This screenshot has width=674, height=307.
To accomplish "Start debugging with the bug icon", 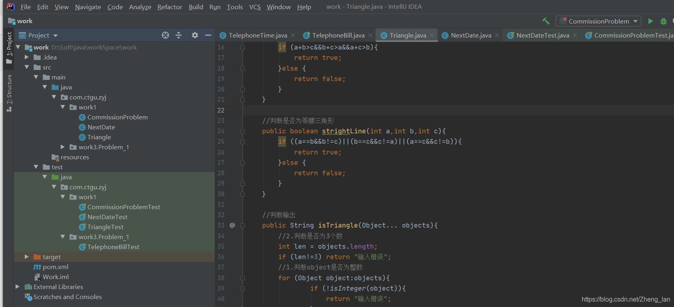I will pyautogui.click(x=663, y=21).
